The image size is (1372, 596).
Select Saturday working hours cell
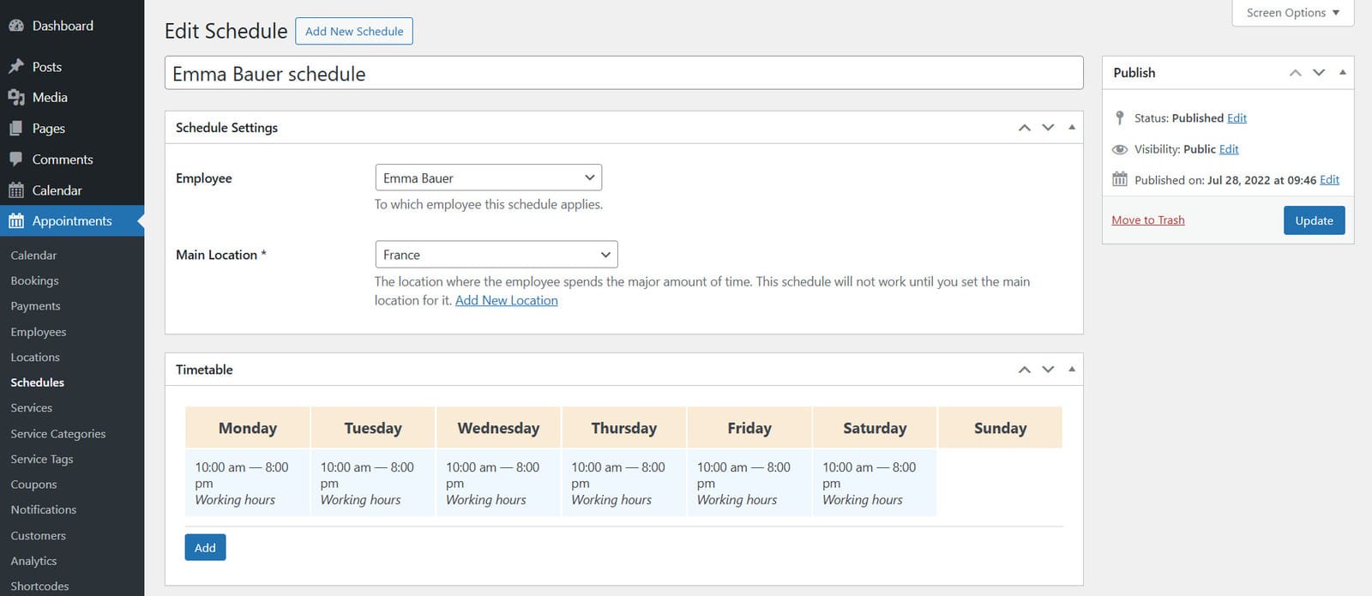875,483
